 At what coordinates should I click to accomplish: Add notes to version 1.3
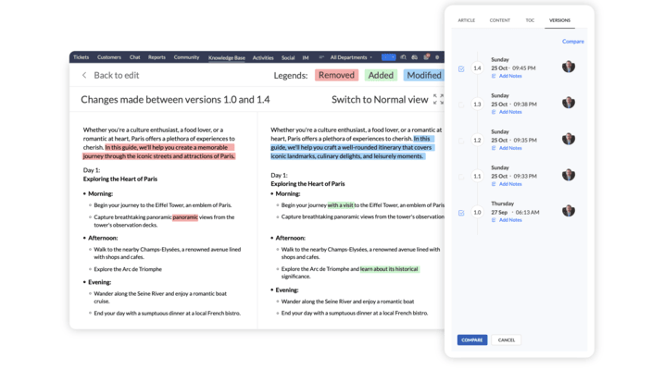coord(510,112)
